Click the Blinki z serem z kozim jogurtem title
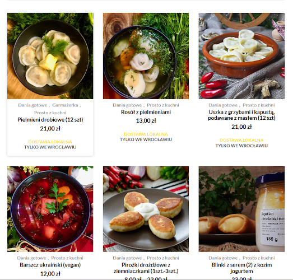 pyautogui.click(x=241, y=268)
